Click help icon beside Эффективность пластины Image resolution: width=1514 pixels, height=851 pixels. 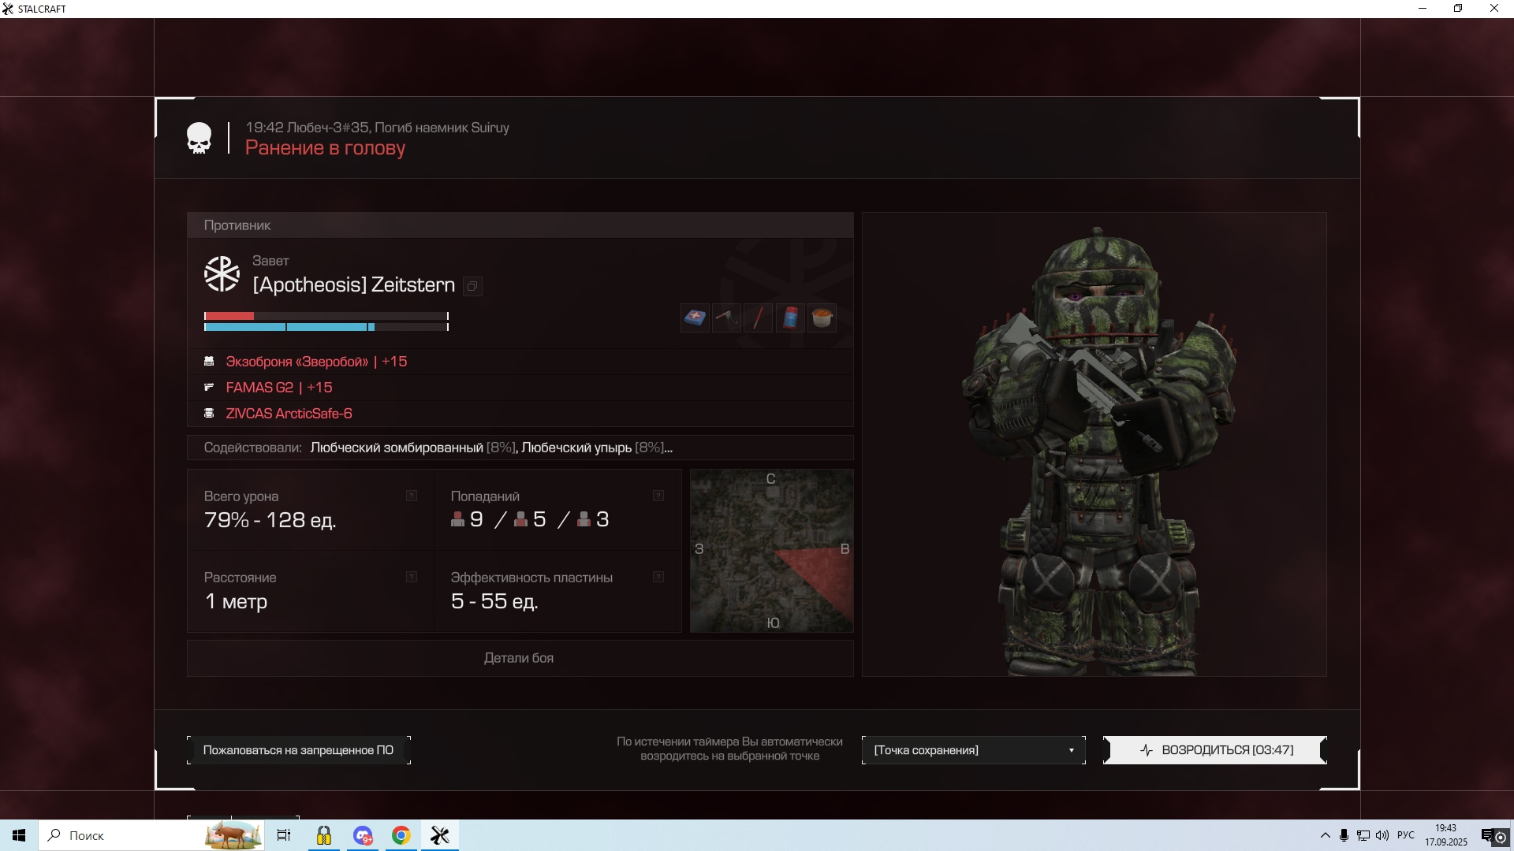658,577
